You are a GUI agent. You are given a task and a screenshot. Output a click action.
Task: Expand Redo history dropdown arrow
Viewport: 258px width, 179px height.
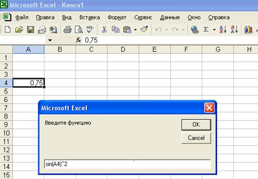183,30
